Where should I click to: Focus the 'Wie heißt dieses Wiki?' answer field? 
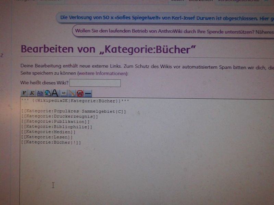[95, 83]
